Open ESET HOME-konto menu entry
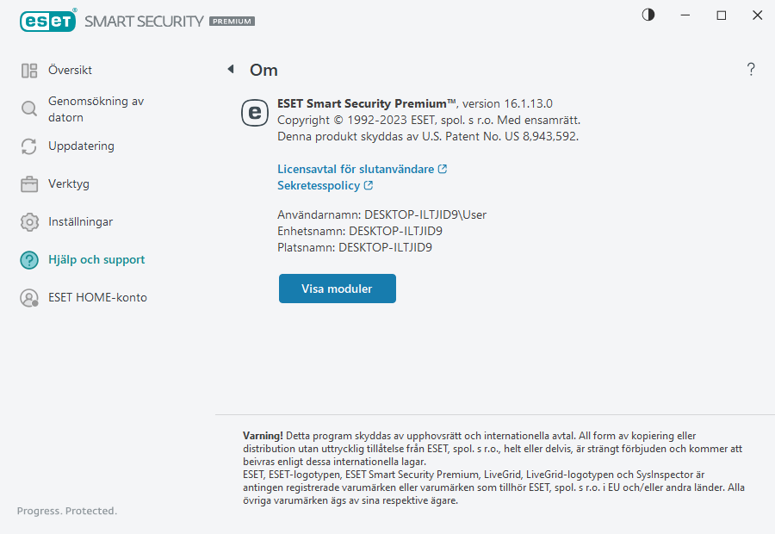Viewport: 775px width, 534px height. [x=97, y=298]
